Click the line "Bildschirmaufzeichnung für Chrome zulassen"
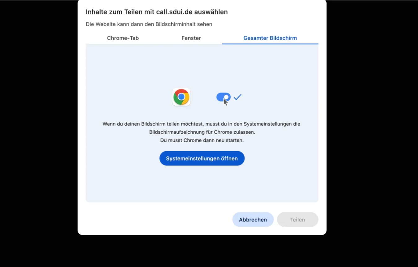Screen dimensions: 418x267 (x=202, y=132)
